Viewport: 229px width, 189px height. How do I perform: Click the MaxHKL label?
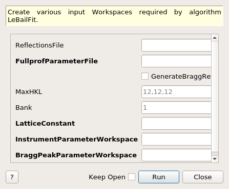click(x=29, y=92)
